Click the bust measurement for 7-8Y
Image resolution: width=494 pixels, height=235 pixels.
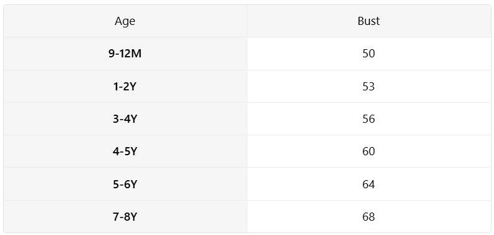click(x=369, y=217)
